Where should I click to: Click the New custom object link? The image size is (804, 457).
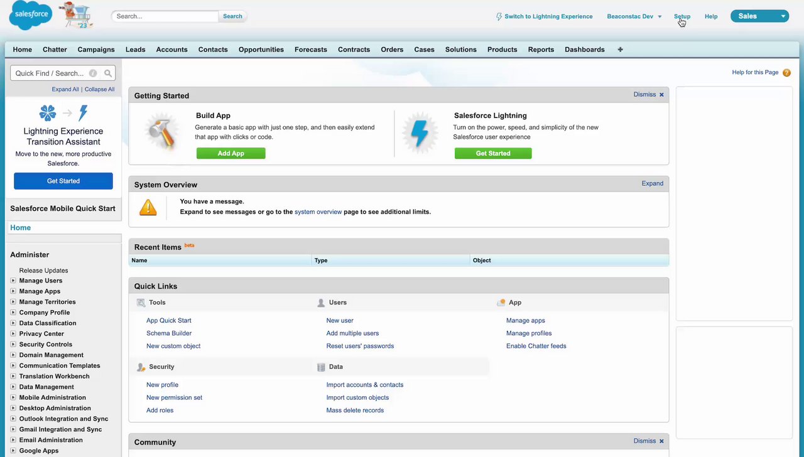[x=173, y=346]
